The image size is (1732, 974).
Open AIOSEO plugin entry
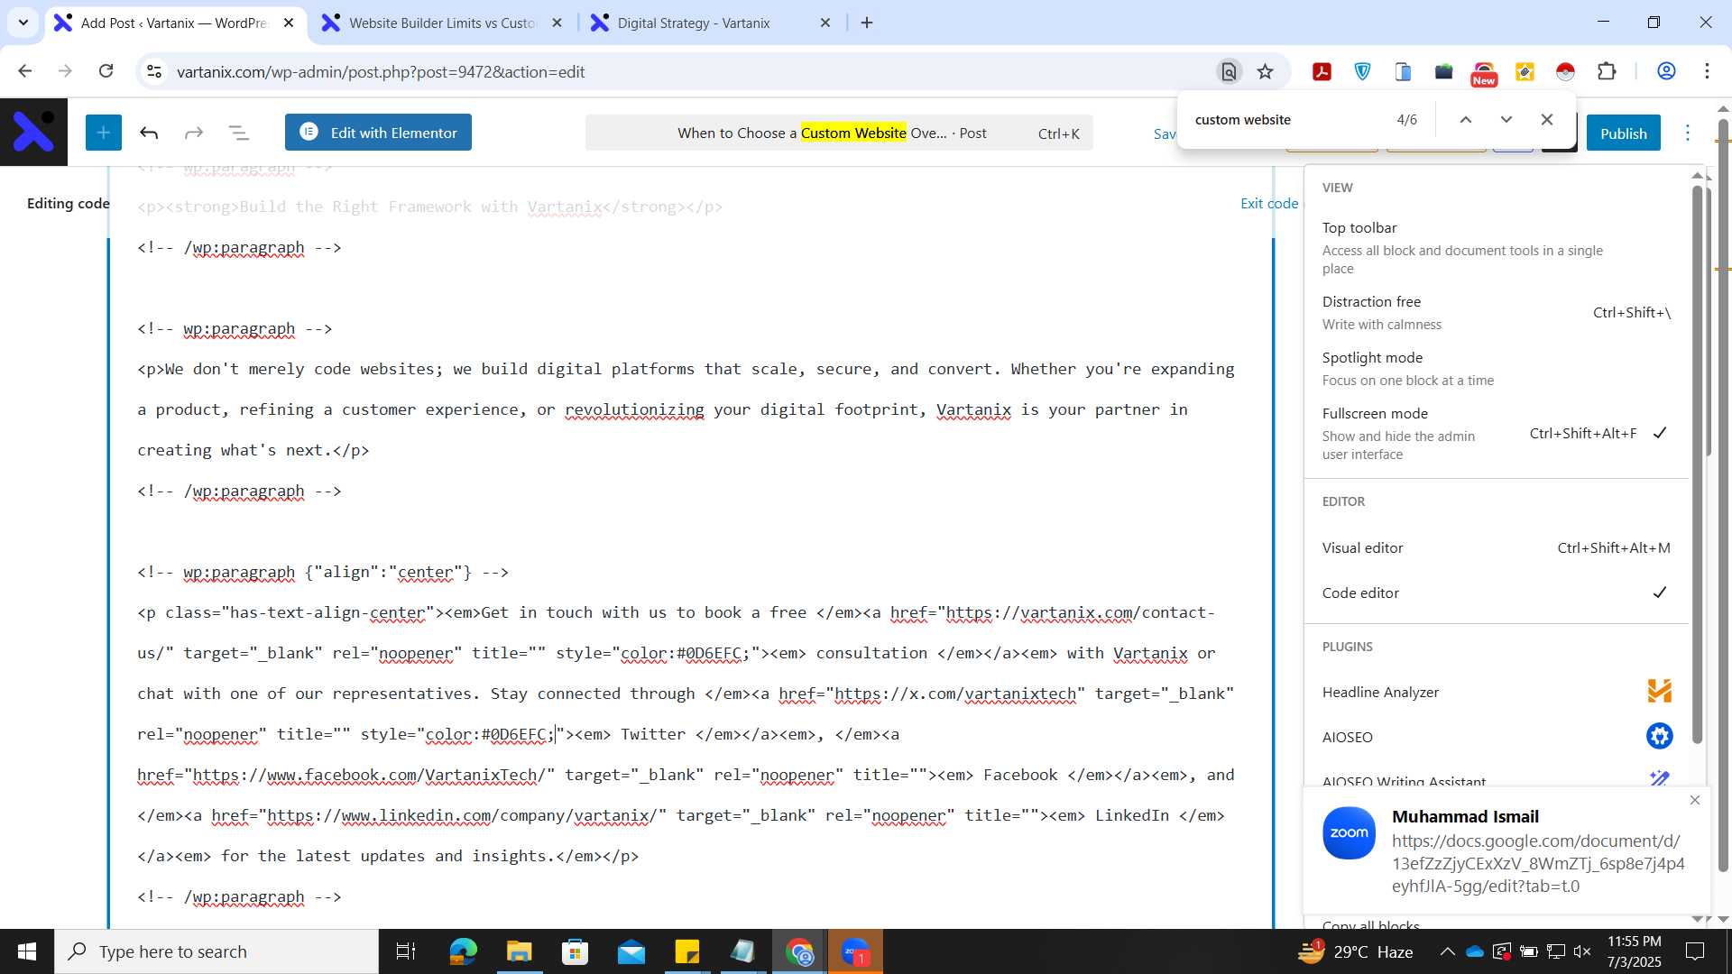[1496, 737]
